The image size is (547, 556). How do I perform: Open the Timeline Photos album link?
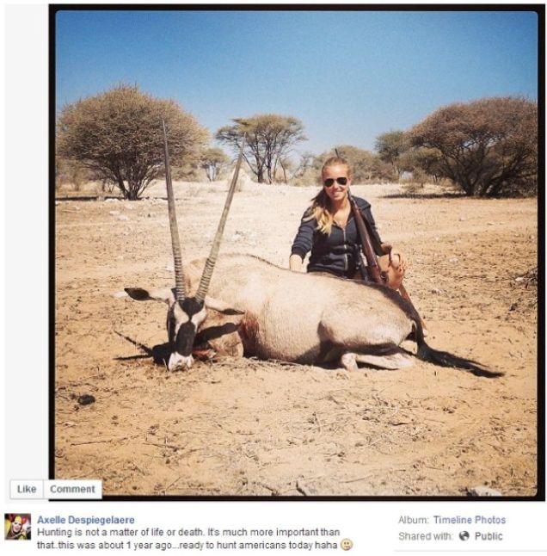(x=470, y=520)
